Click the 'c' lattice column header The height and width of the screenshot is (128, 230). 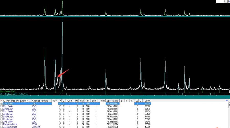pyautogui.click(x=131, y=101)
